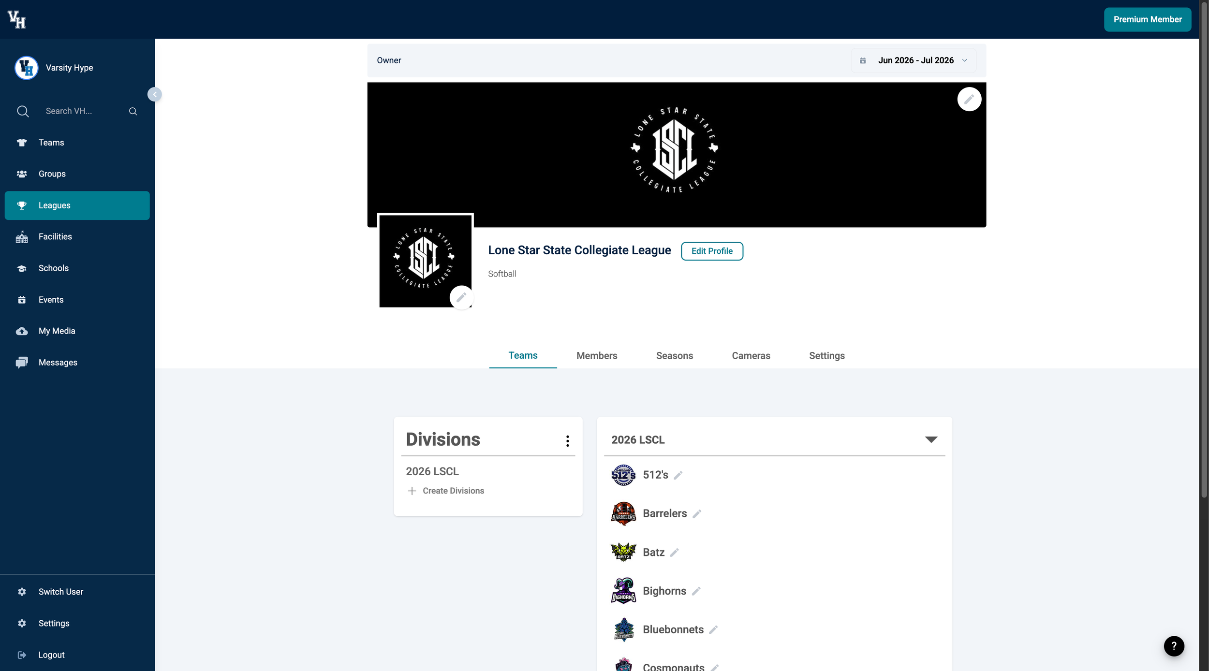
Task: Click the Create Divisions link
Action: [453, 491]
